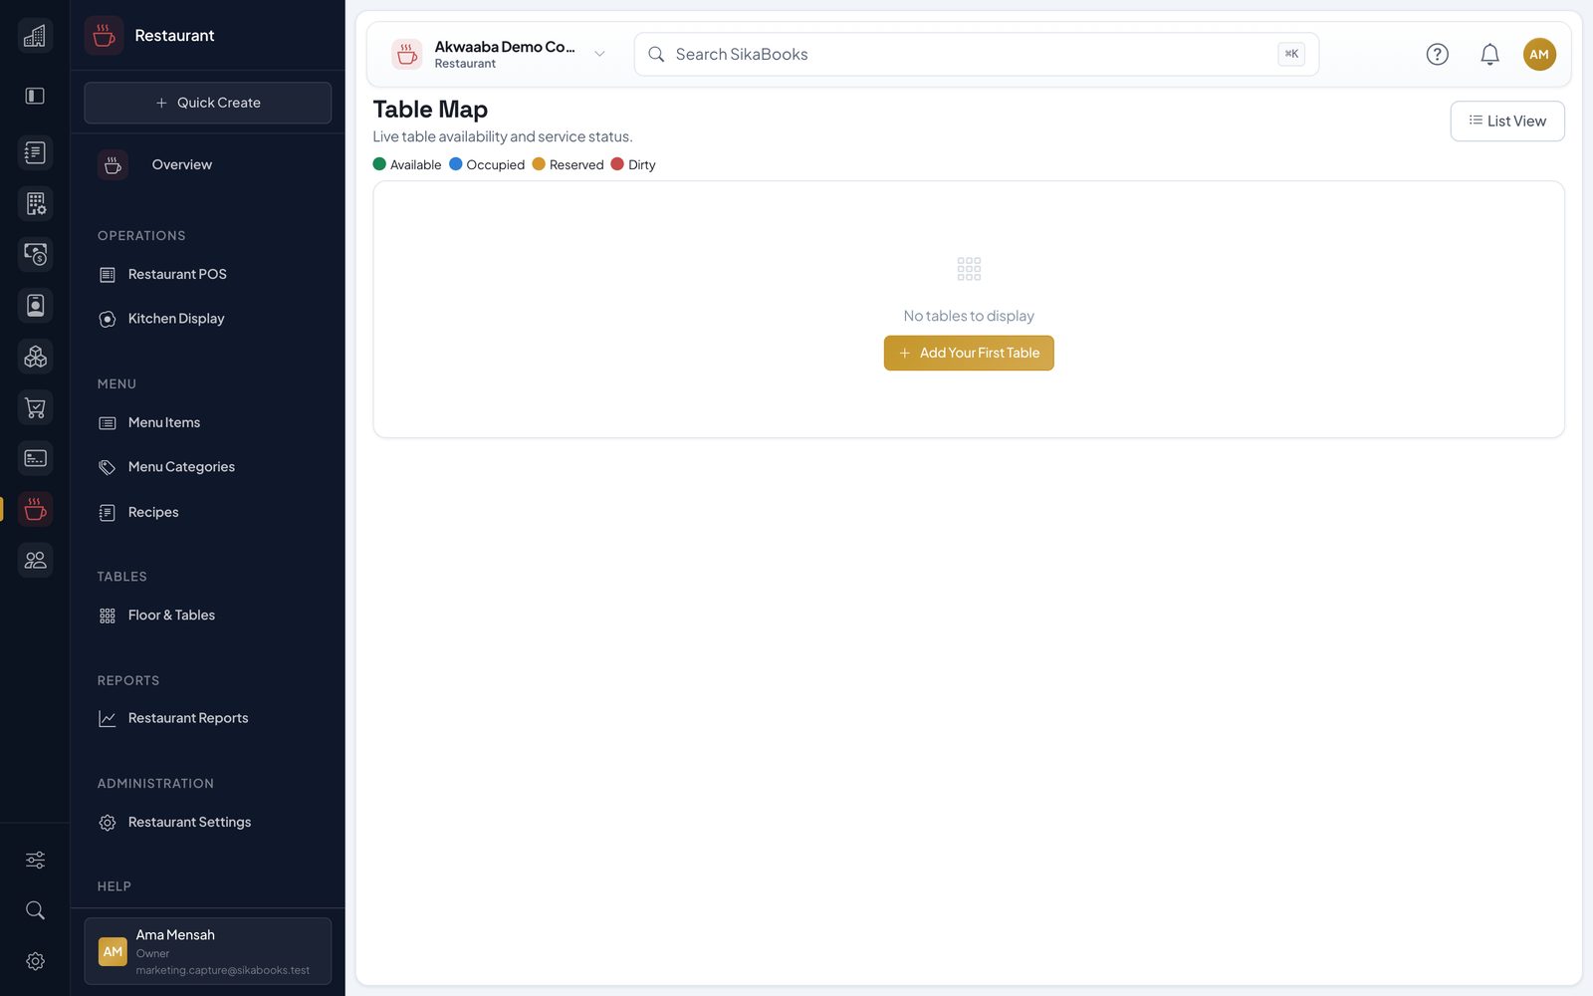Image resolution: width=1593 pixels, height=996 pixels.
Task: Select the red coffee cup restaurant rail icon
Action: pos(35,509)
